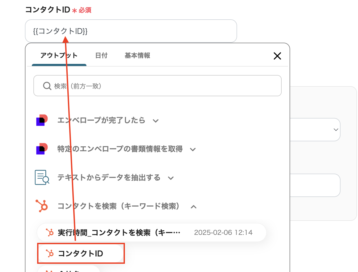
Task: Select the アウトプット tab
Action: click(59, 56)
